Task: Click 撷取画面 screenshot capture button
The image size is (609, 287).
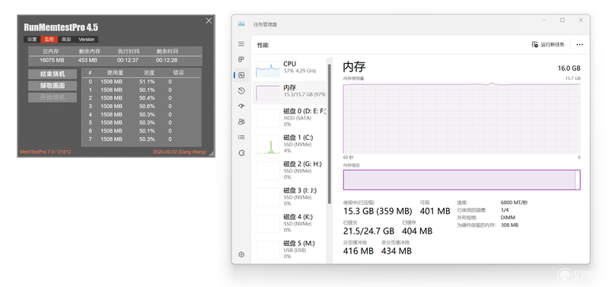Action: point(53,86)
